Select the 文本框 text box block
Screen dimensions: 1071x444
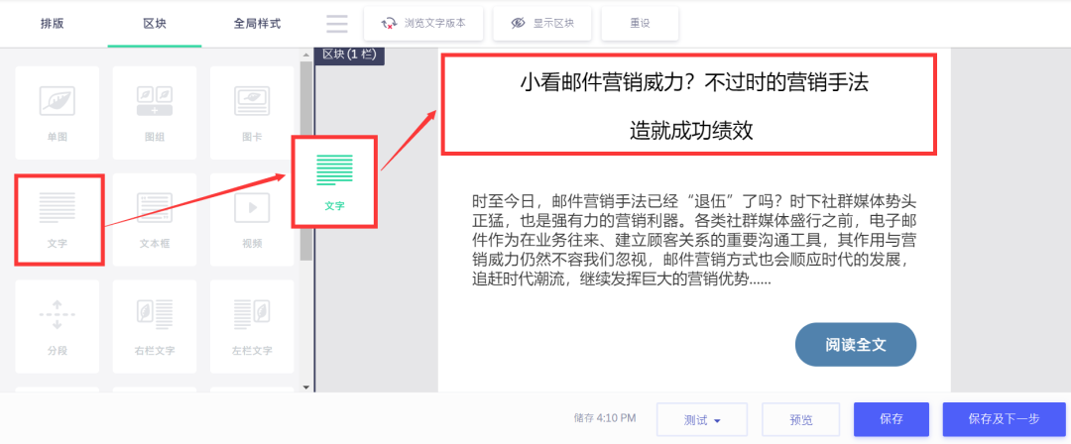tap(155, 220)
